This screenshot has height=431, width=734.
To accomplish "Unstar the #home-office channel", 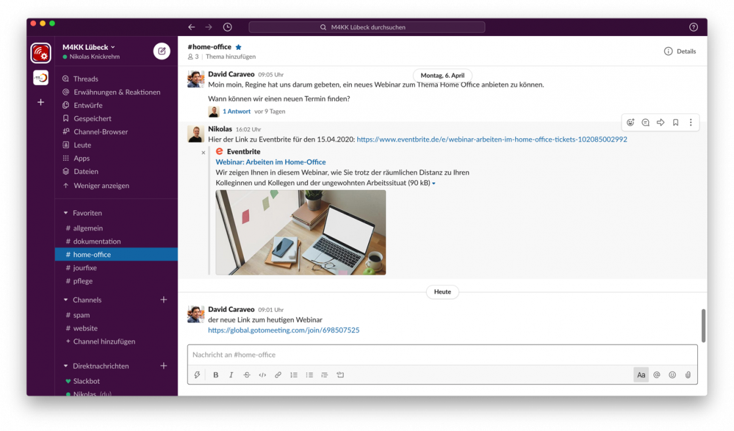I will click(239, 47).
